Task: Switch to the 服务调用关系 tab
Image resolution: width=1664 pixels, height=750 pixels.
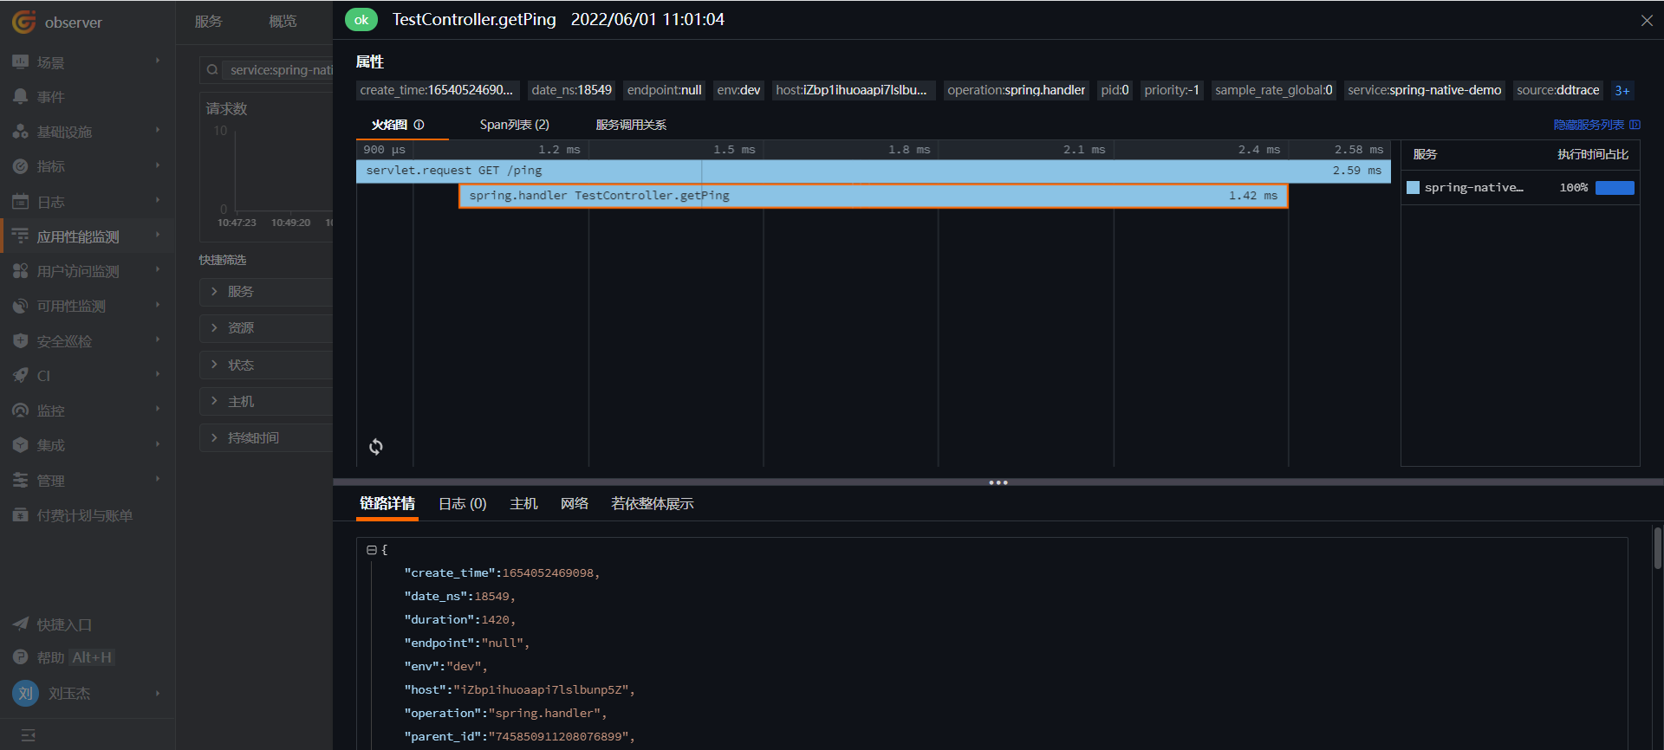Action: [631, 125]
